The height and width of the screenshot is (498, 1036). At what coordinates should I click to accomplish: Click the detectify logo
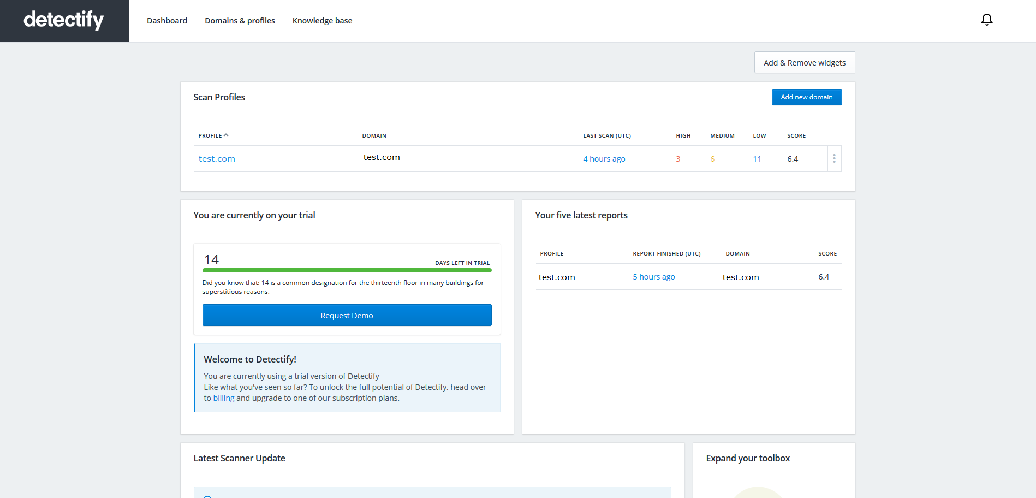point(64,20)
